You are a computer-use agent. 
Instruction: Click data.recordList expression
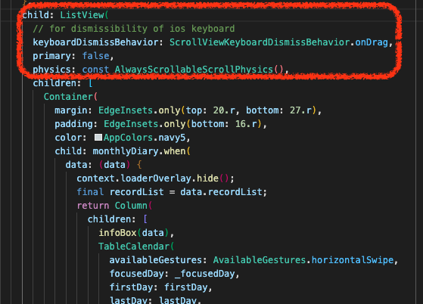click(221, 192)
